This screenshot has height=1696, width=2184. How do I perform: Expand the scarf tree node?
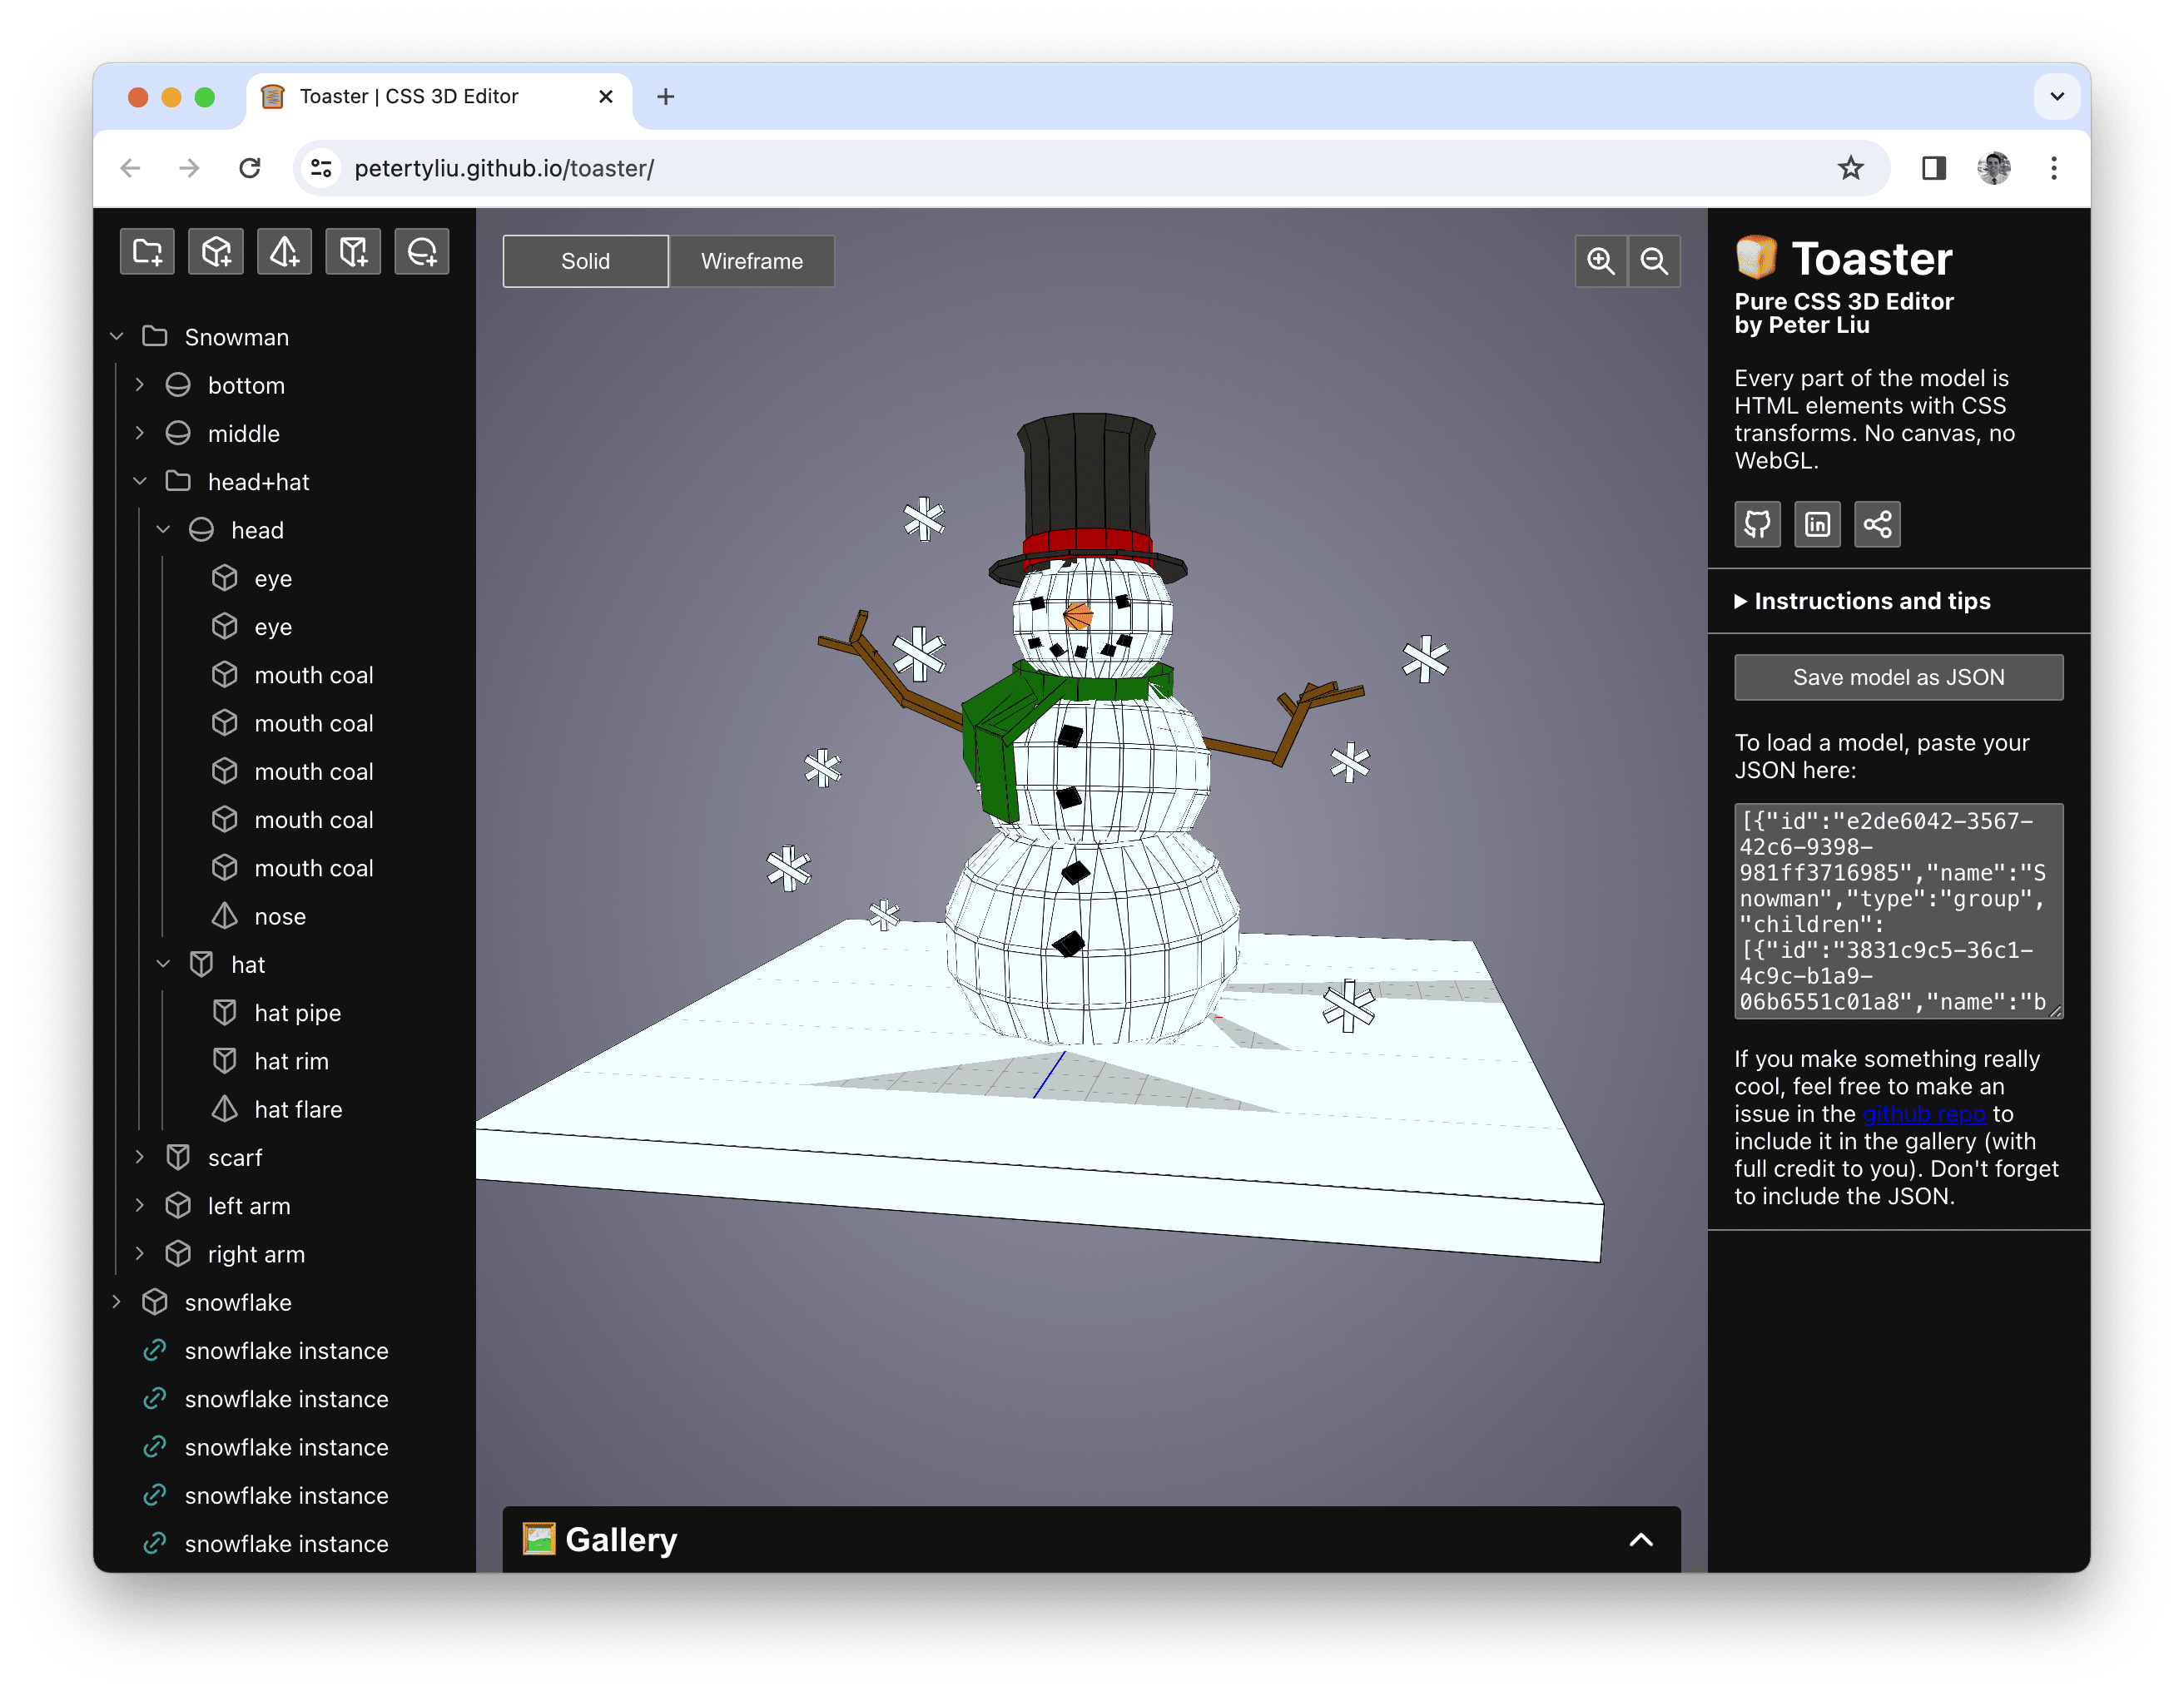pos(140,1157)
